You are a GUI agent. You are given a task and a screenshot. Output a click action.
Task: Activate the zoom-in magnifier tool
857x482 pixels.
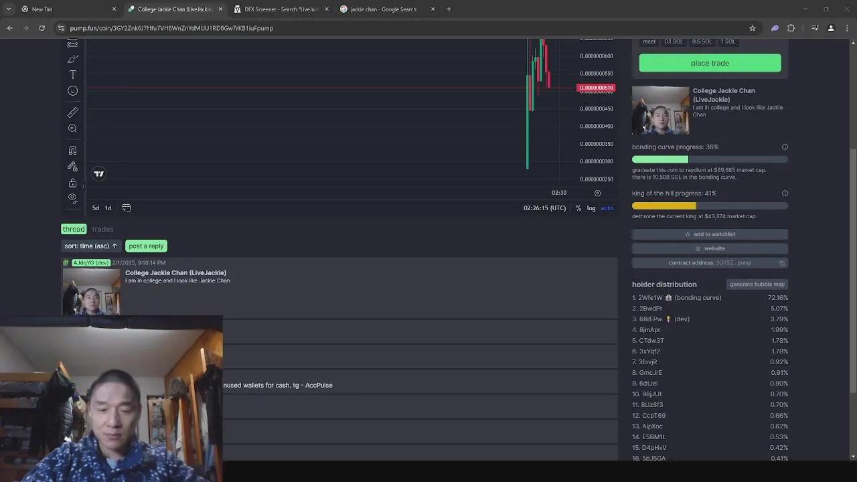[x=73, y=128]
